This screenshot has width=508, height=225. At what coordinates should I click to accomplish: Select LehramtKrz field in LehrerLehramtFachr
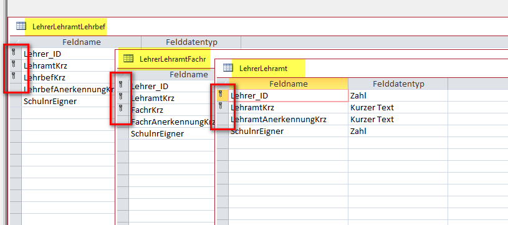(x=171, y=98)
